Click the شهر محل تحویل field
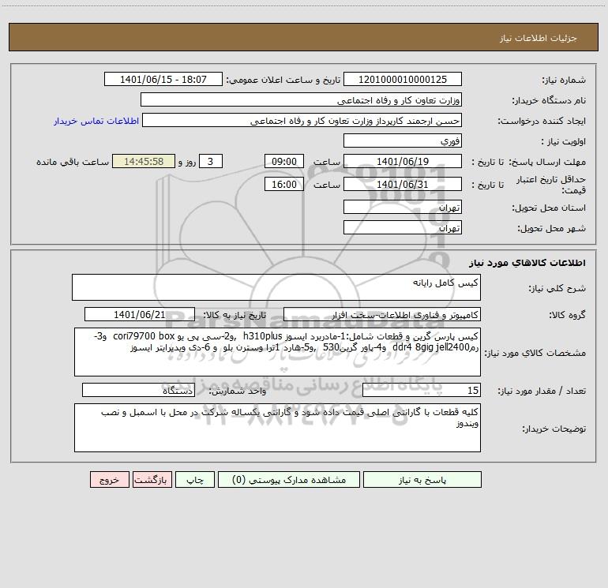 tap(403, 227)
